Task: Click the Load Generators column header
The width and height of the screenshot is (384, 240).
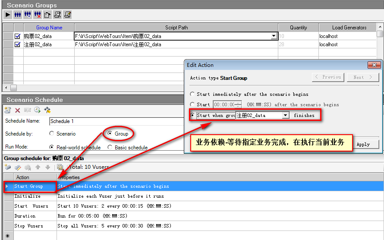Action: coord(347,28)
